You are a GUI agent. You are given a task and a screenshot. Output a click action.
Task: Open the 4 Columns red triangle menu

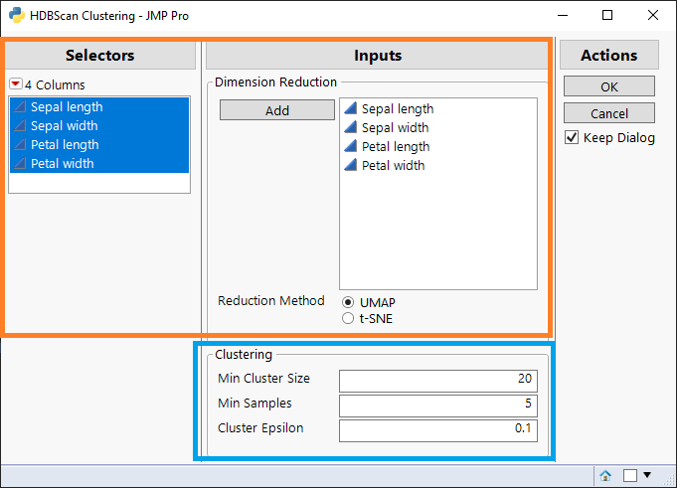[x=15, y=84]
